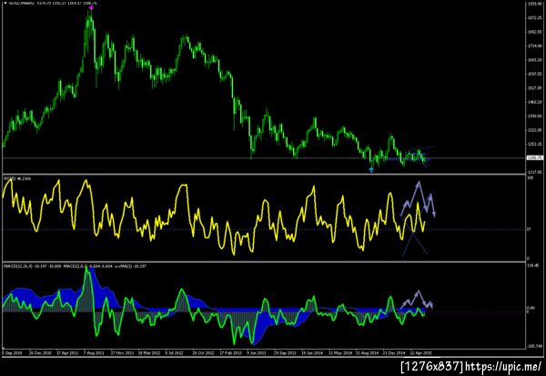
Task: Click the MACD 0.00 level label on the right scale
Action: pyautogui.click(x=531, y=308)
